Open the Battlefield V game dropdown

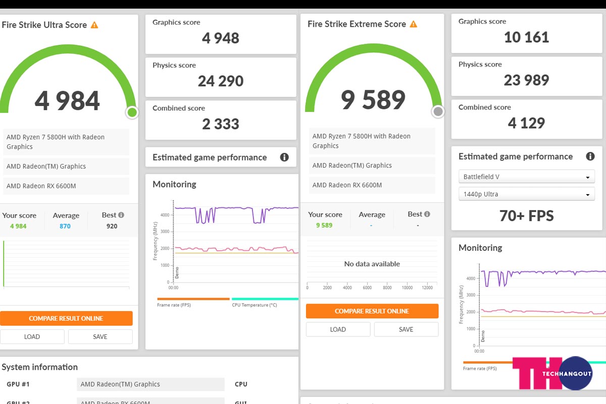(527, 177)
